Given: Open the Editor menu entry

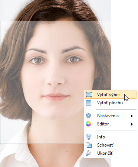Looking at the screenshot, I should click(111, 124).
